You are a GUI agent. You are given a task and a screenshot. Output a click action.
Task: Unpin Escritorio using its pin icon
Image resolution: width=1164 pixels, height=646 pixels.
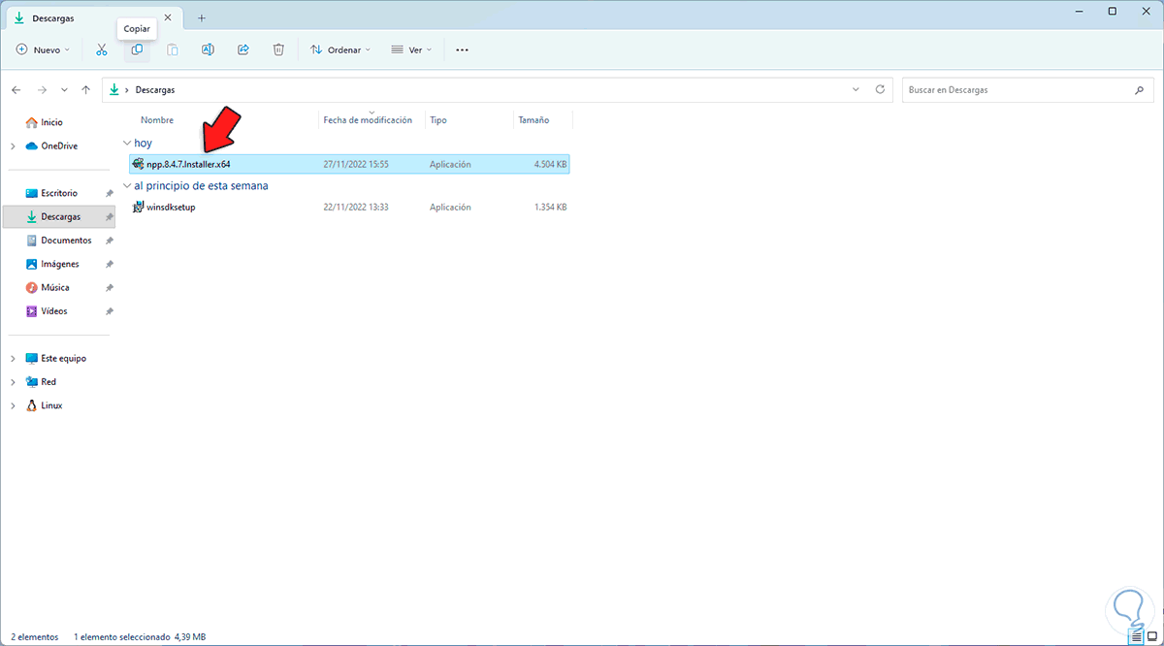110,193
